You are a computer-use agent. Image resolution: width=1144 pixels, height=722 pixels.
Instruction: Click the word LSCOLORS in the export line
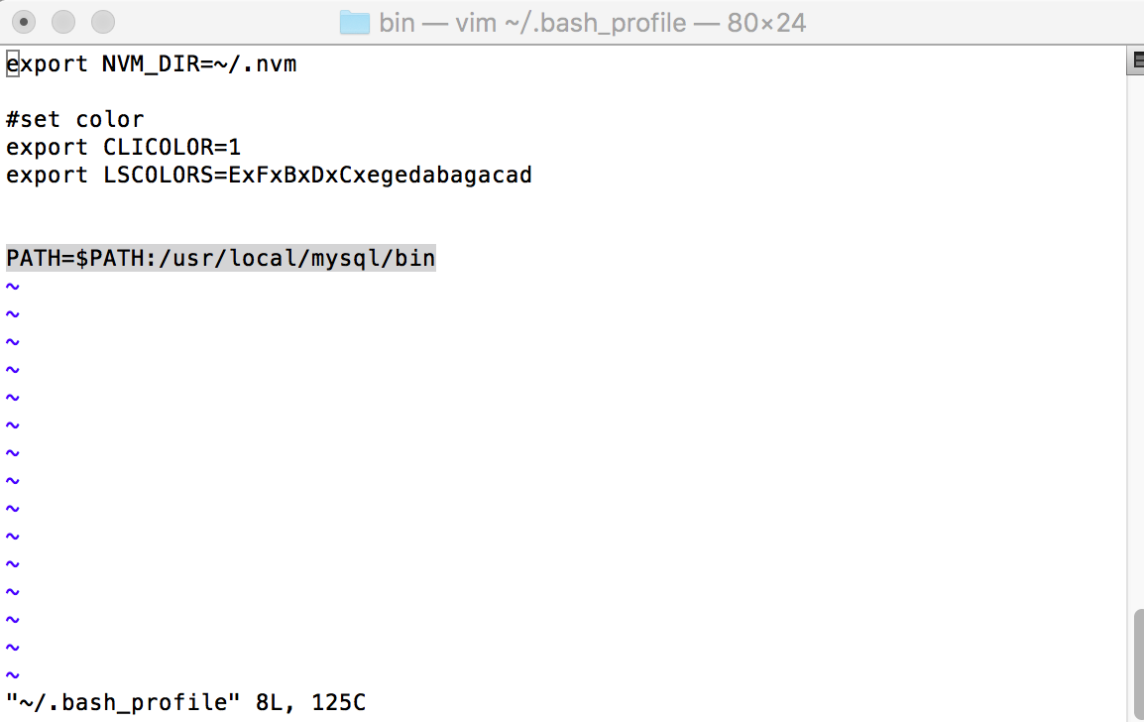coord(158,175)
